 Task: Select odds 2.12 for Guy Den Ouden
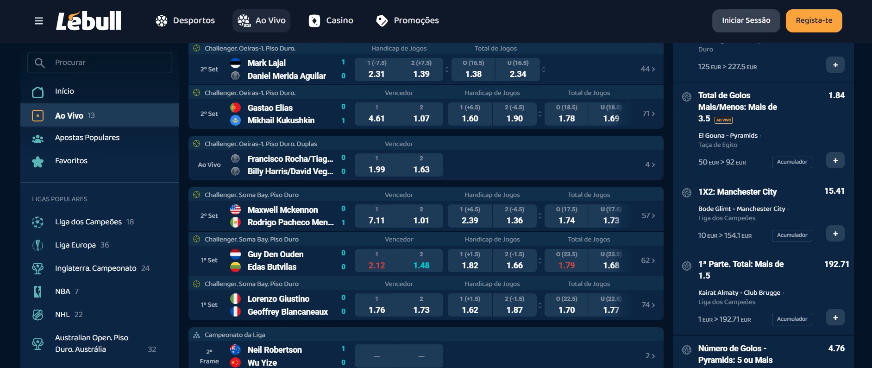(376, 260)
